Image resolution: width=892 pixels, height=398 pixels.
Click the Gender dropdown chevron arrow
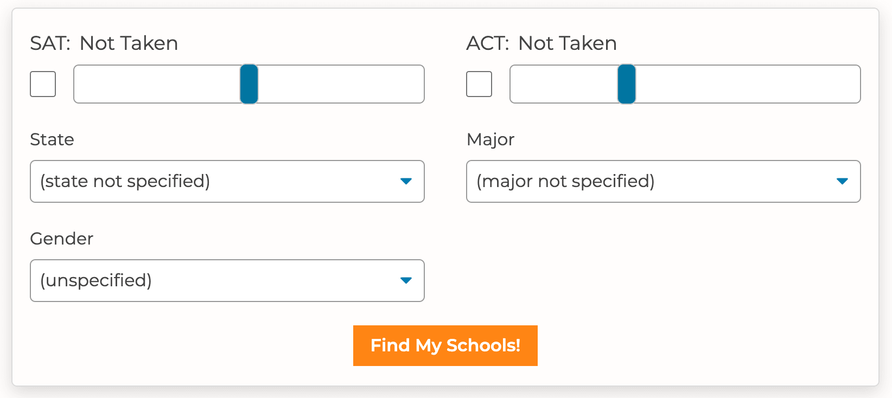pyautogui.click(x=406, y=281)
